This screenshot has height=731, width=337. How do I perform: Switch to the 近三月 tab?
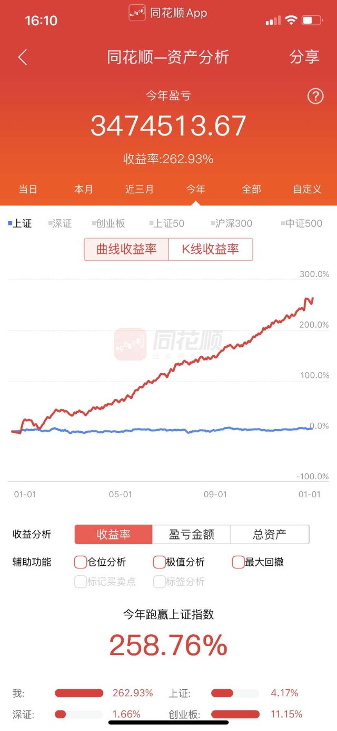140,189
